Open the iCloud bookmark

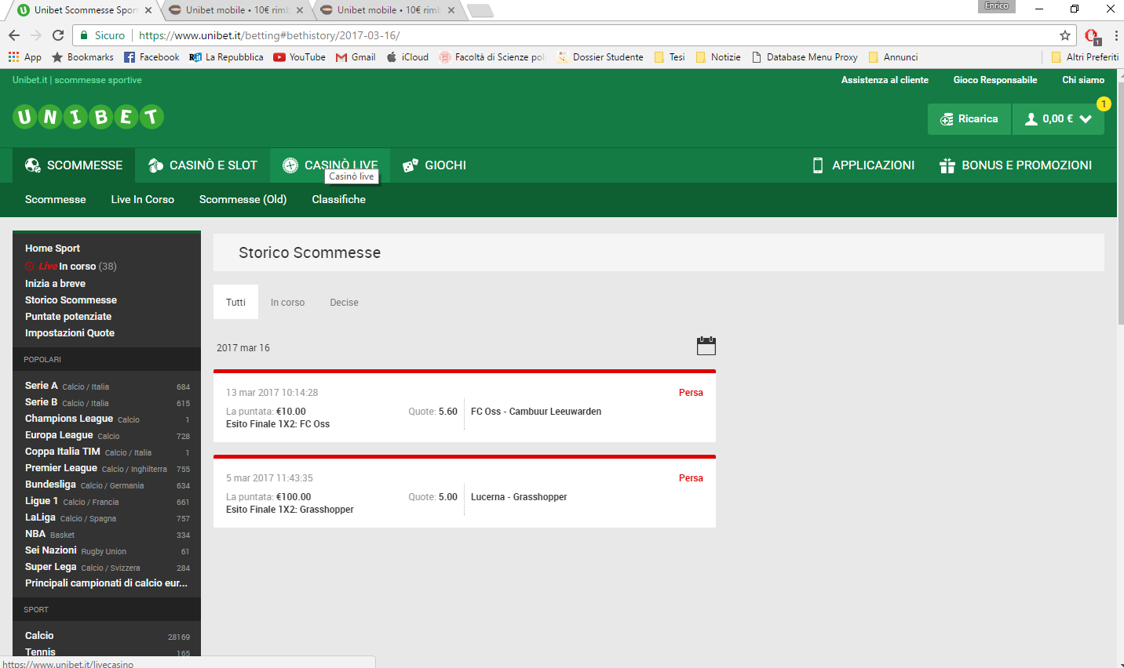point(407,57)
